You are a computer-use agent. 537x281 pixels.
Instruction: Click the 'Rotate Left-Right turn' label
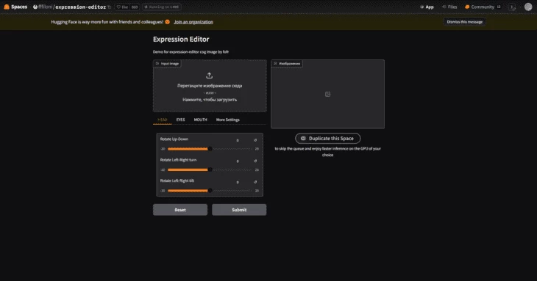(178, 160)
